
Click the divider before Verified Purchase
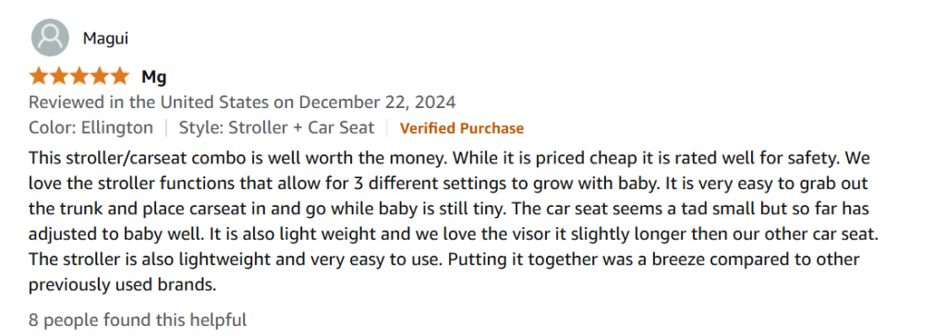pyautogui.click(x=387, y=128)
